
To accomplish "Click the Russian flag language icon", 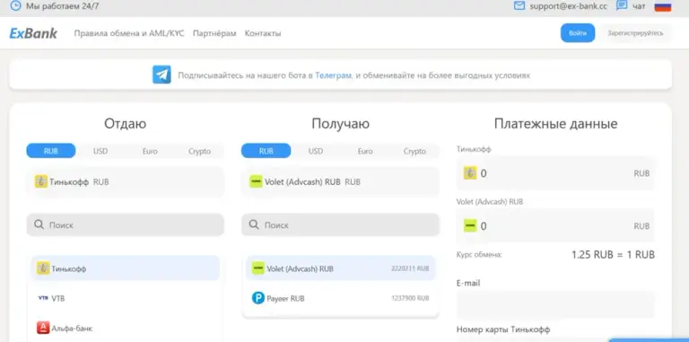I will [663, 6].
